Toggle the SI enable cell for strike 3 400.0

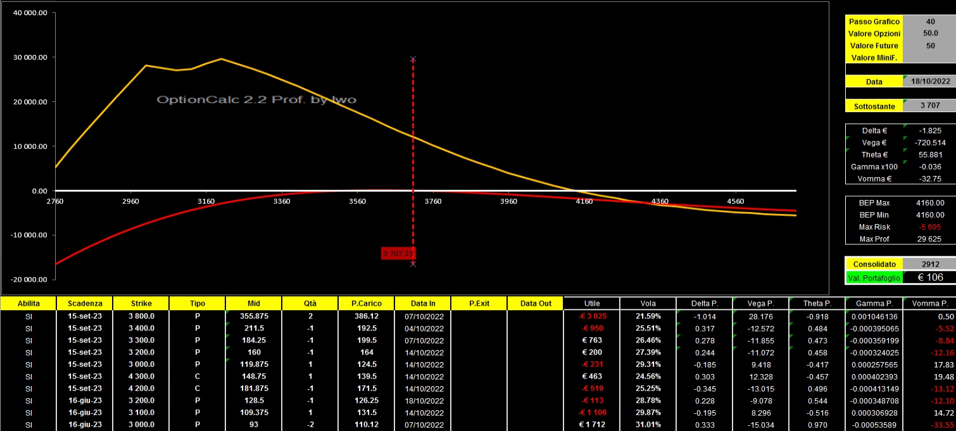(28, 328)
